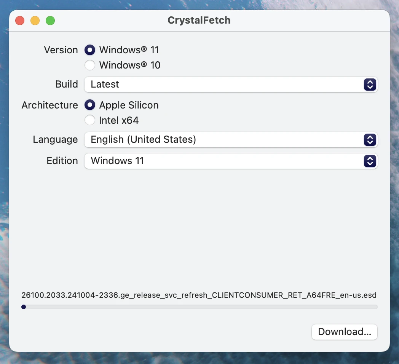399x364 pixels.
Task: Choose Apple Silicon architecture
Action: (x=90, y=105)
